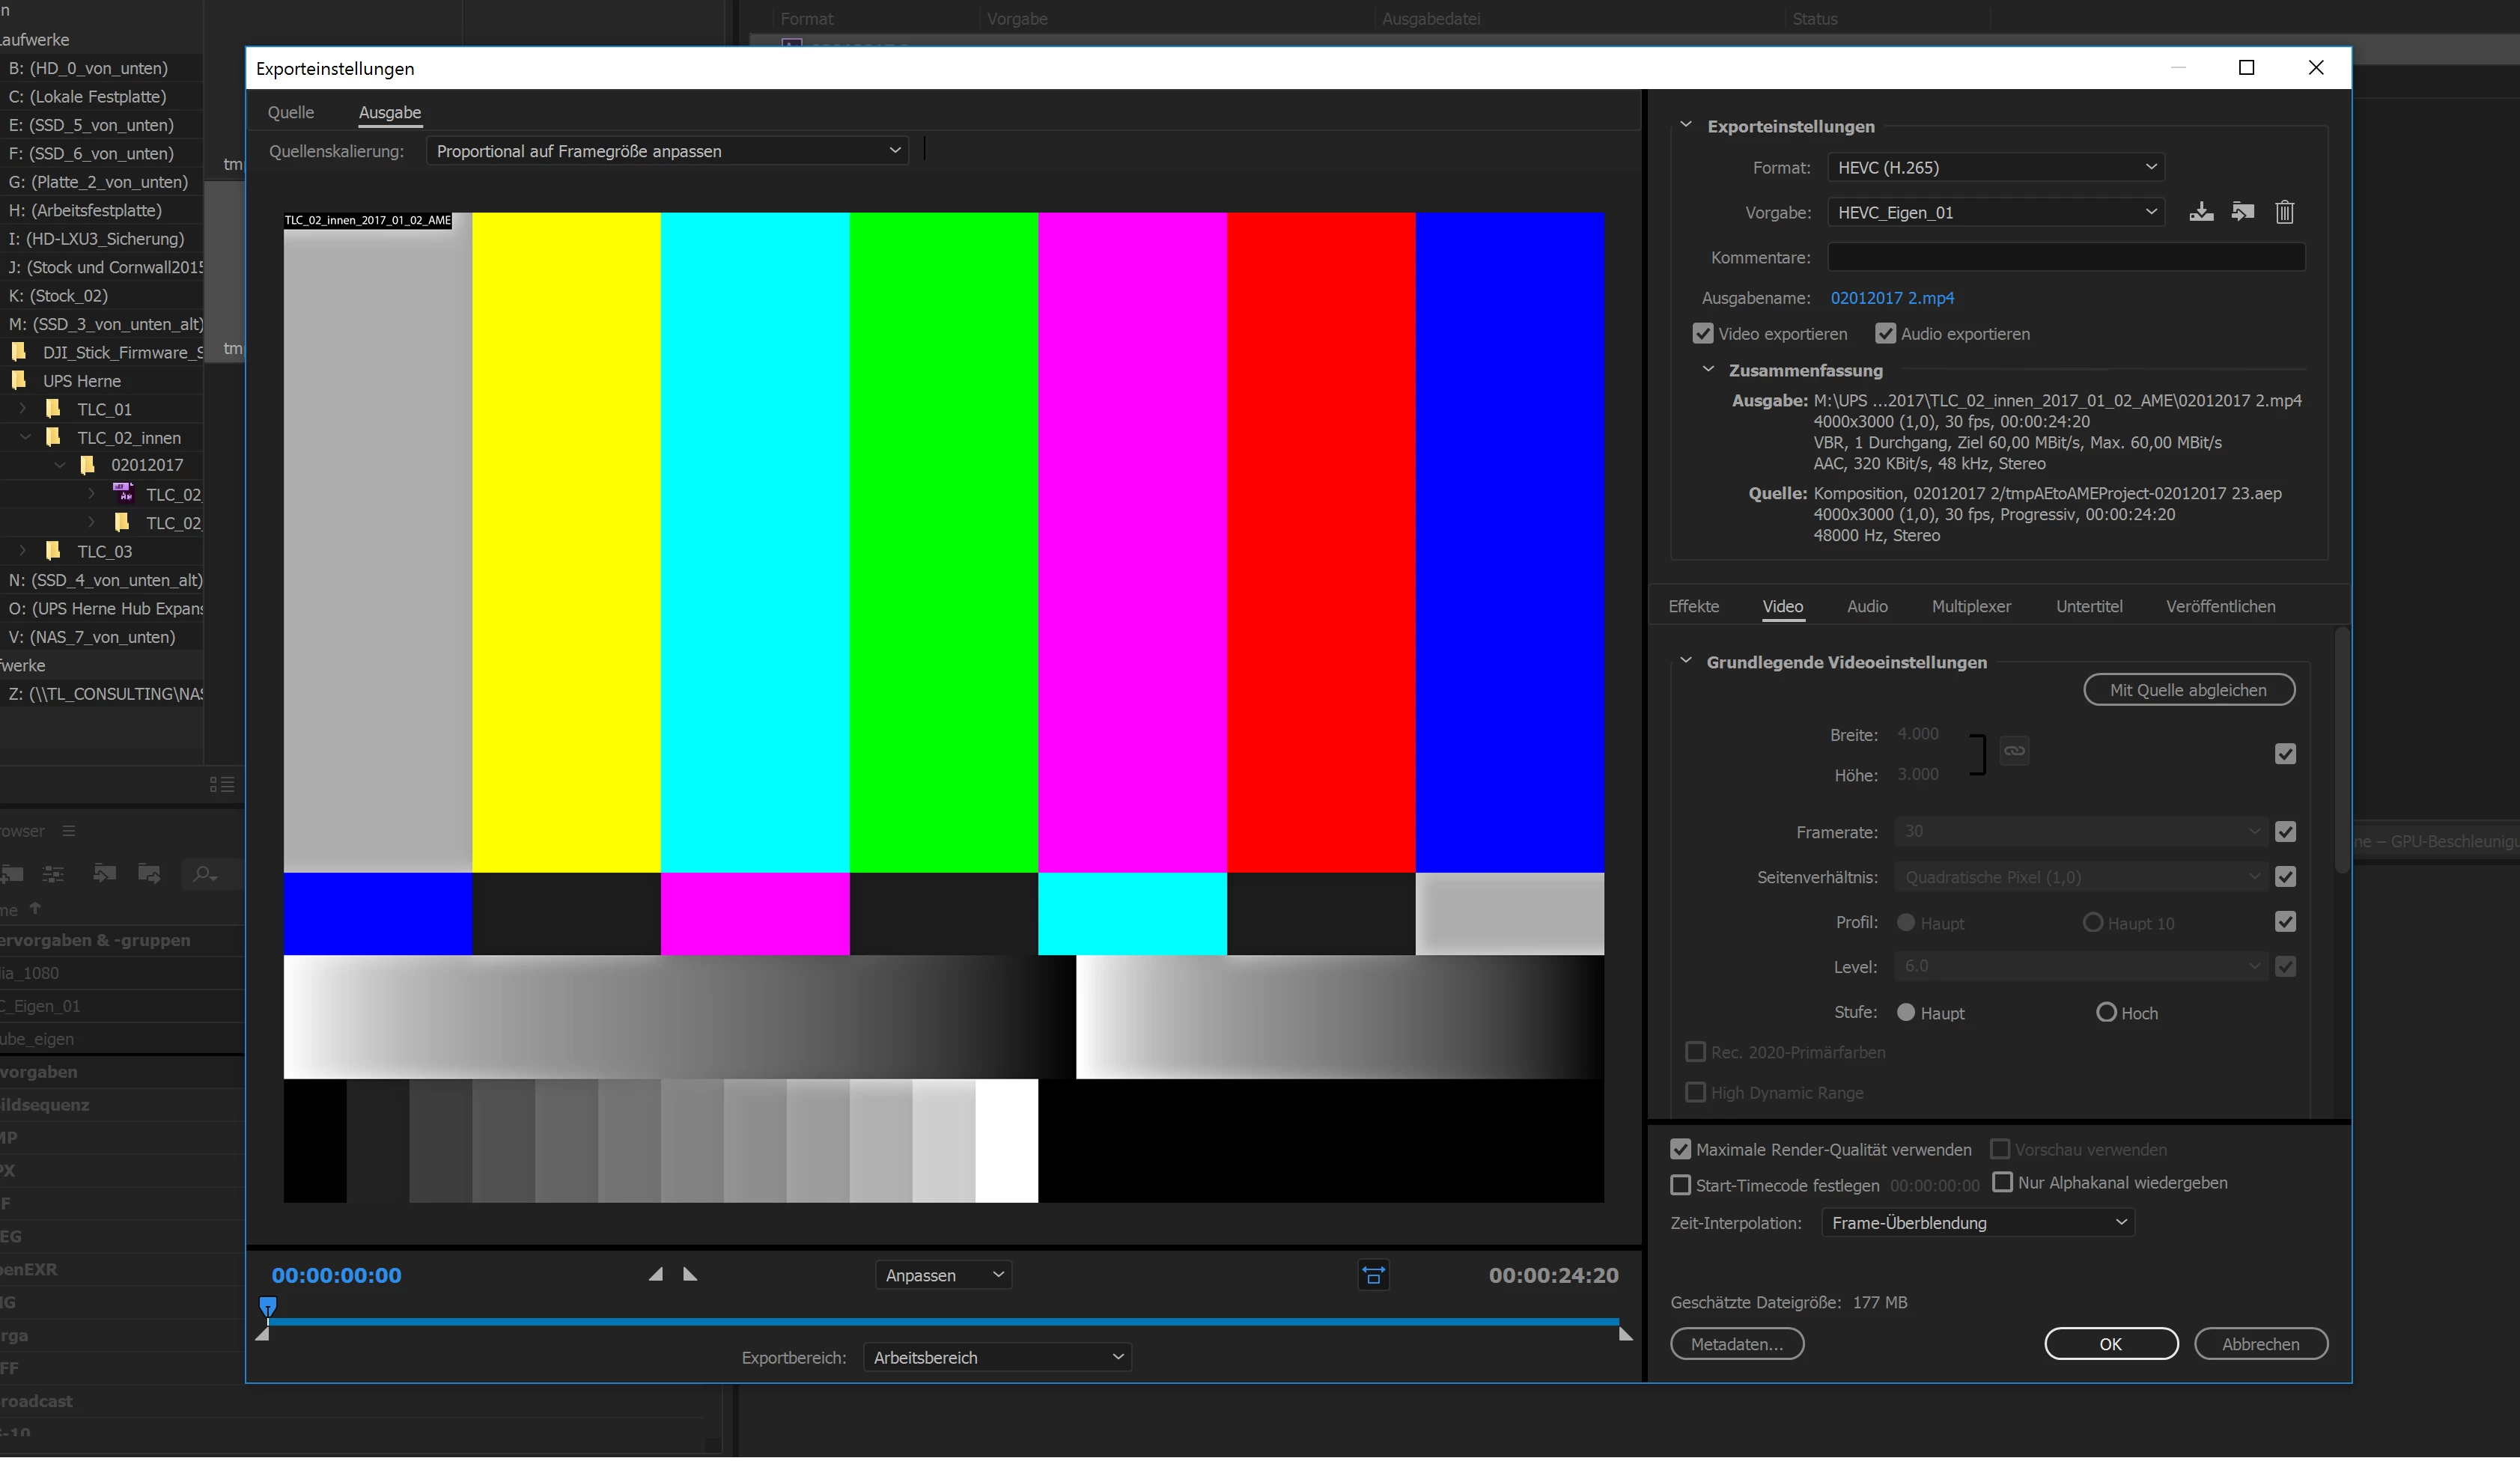Open the Zeit-Interpolation dropdown
The image size is (2520, 1464).
(x=1977, y=1224)
